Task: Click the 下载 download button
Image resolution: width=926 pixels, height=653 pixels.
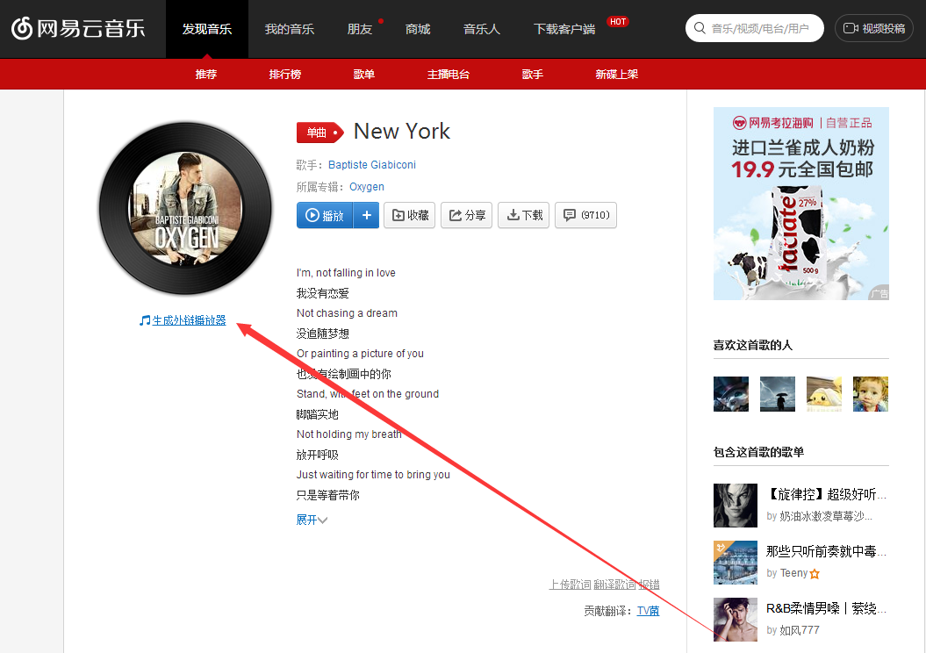Action: pyautogui.click(x=524, y=215)
